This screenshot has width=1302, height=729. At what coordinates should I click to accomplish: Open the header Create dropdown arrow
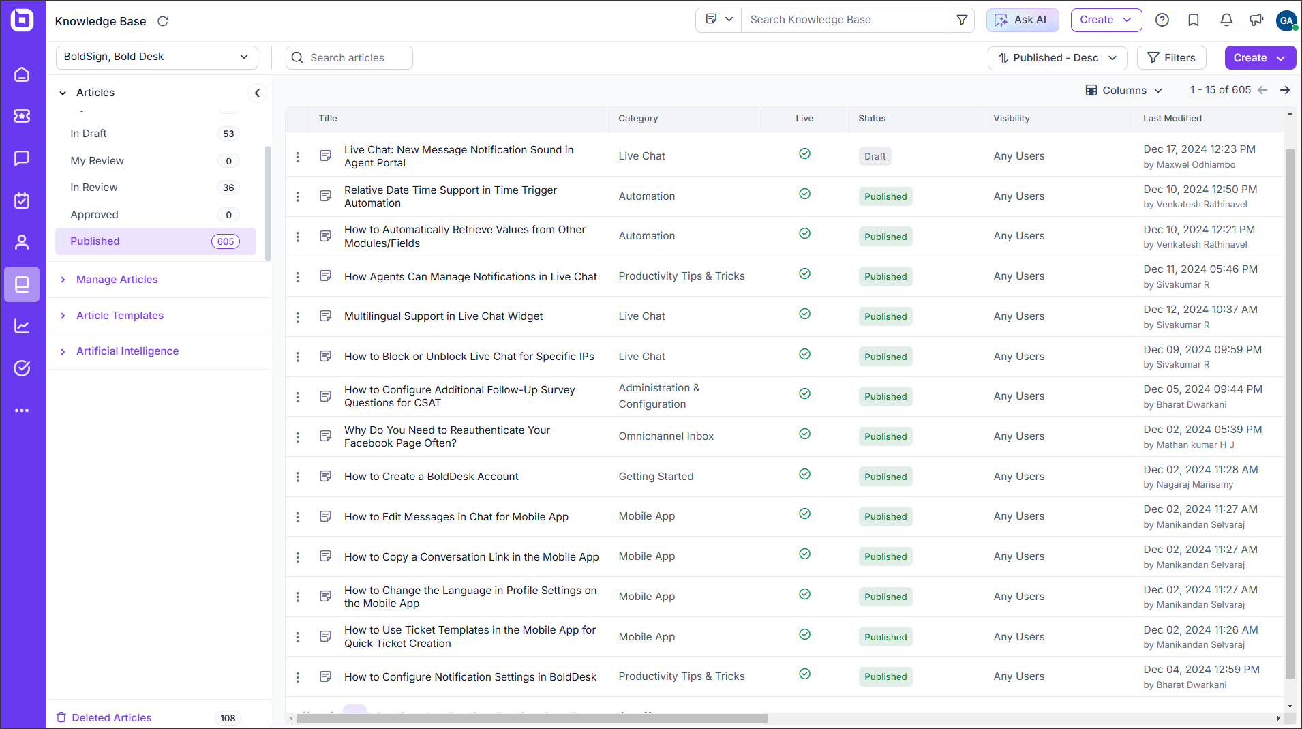click(x=1127, y=20)
